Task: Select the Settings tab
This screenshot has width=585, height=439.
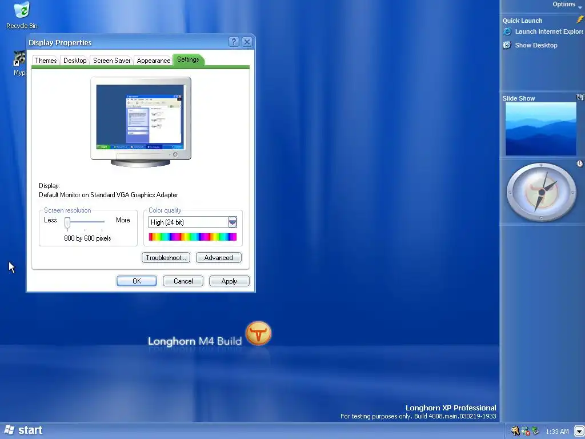Action: point(188,59)
